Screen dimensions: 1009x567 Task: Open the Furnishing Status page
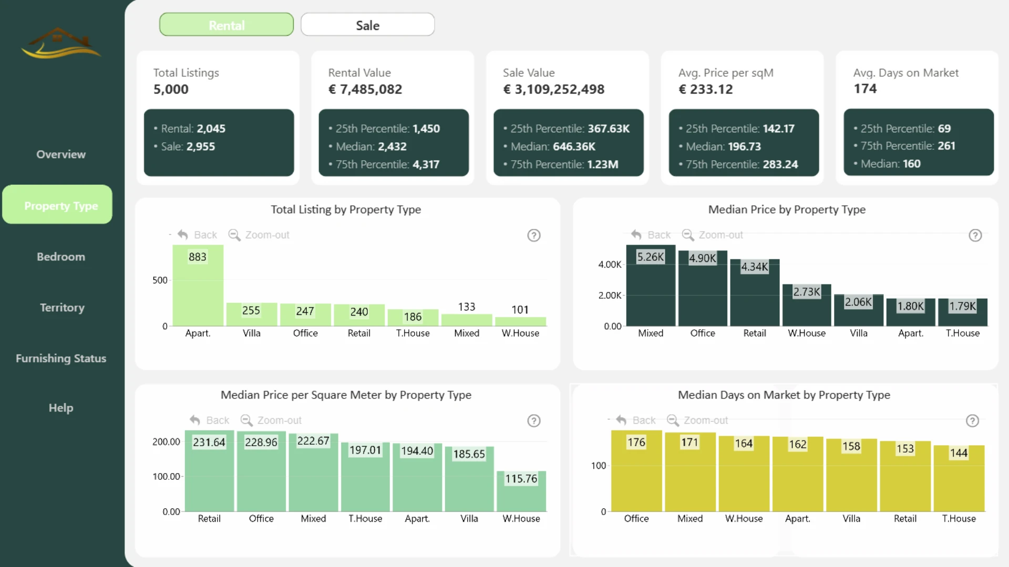[61, 359]
